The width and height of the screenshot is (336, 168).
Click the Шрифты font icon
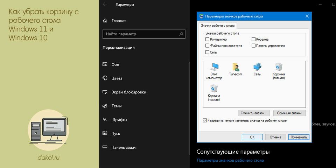pos(105,120)
